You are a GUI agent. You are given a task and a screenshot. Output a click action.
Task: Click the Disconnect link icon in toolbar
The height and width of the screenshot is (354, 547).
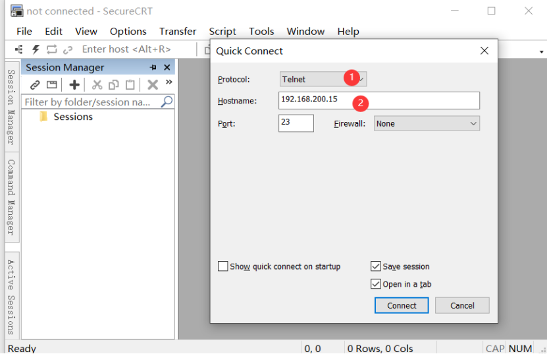point(68,50)
